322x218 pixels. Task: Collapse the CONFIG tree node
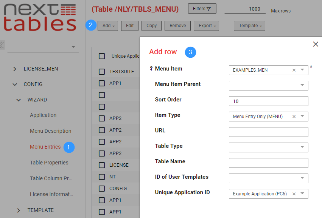(x=15, y=84)
